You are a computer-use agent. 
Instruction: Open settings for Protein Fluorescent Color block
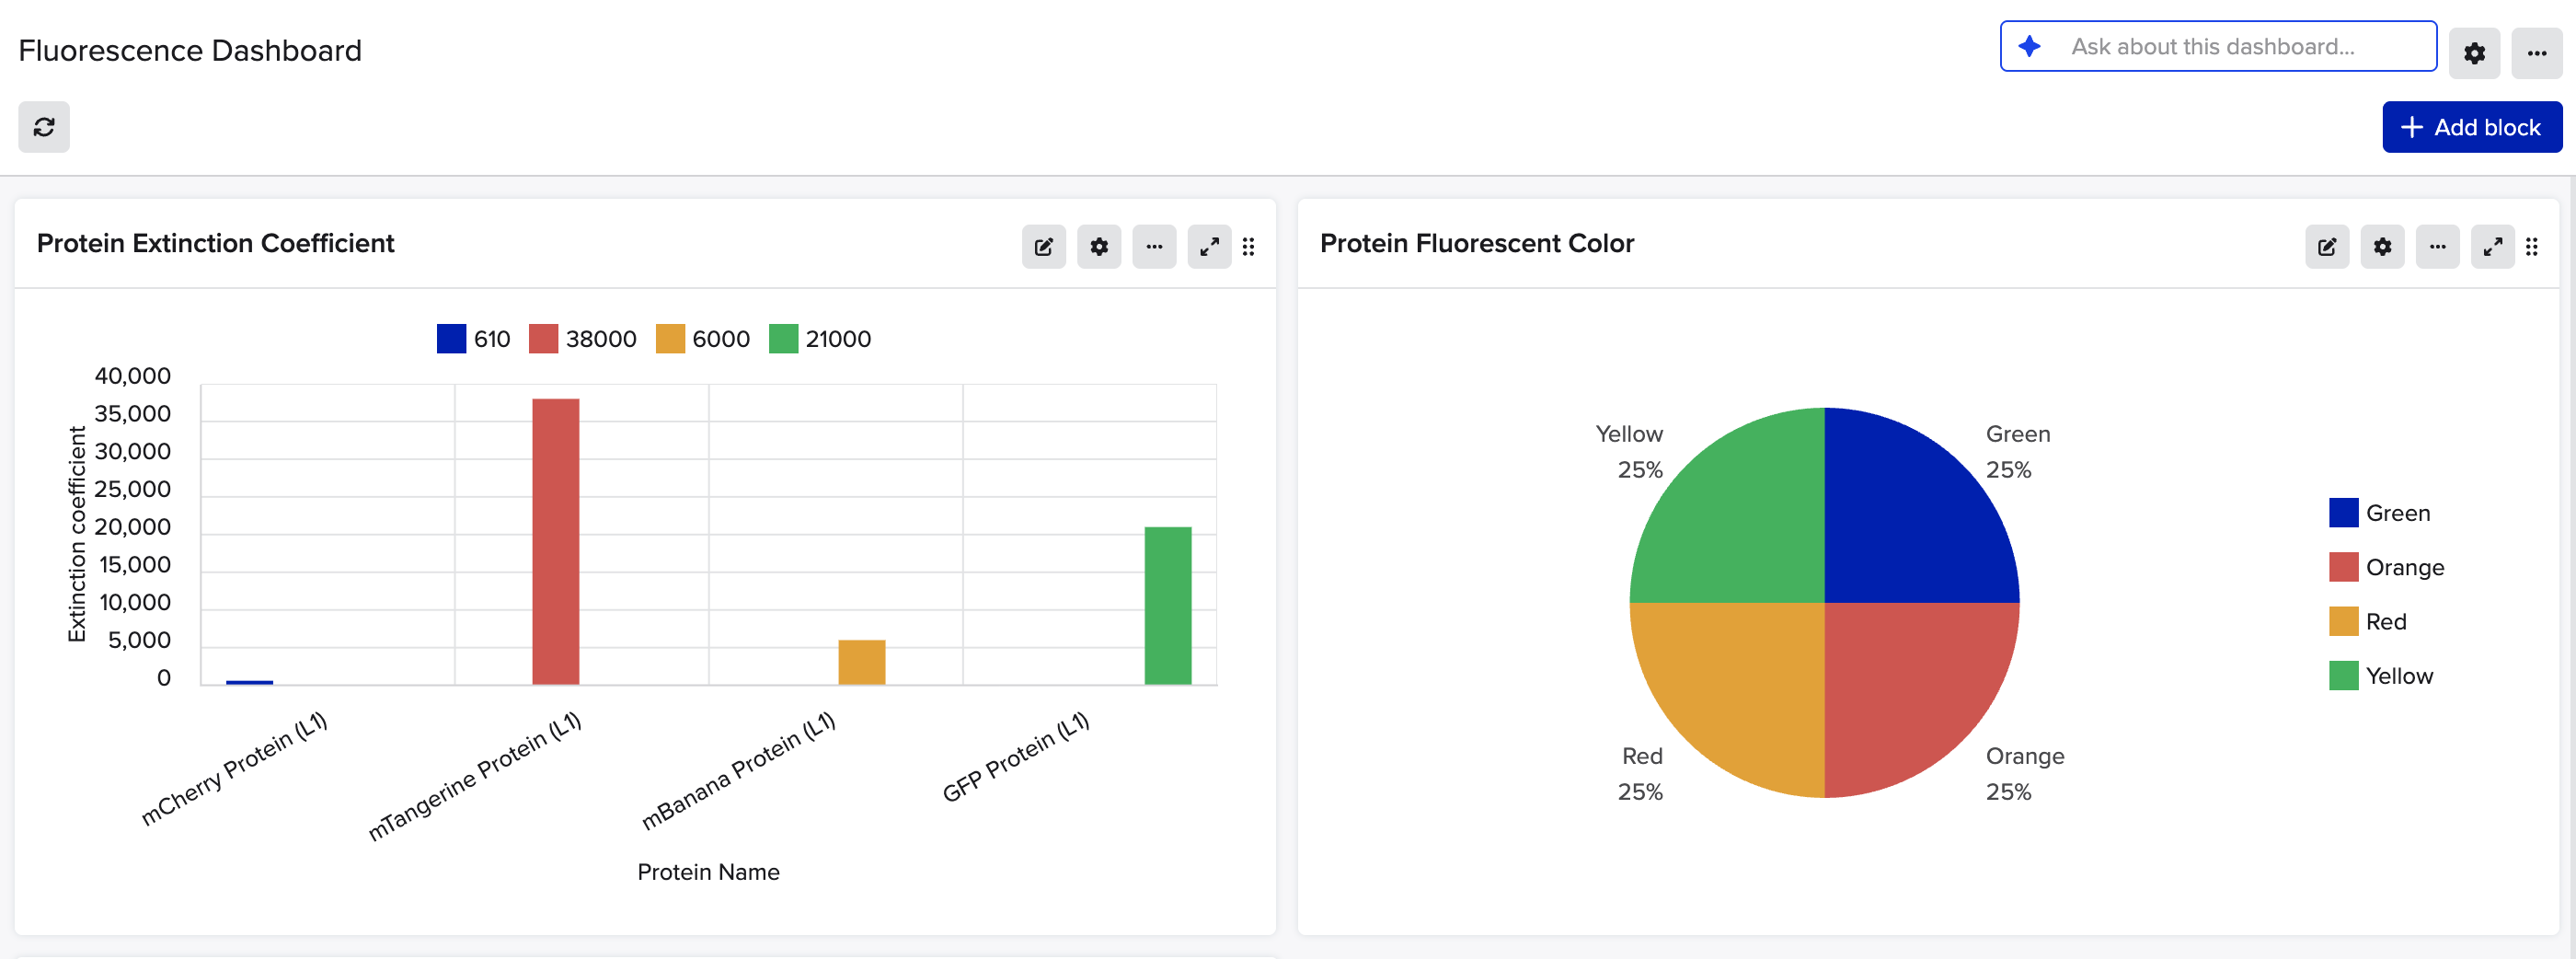2381,247
